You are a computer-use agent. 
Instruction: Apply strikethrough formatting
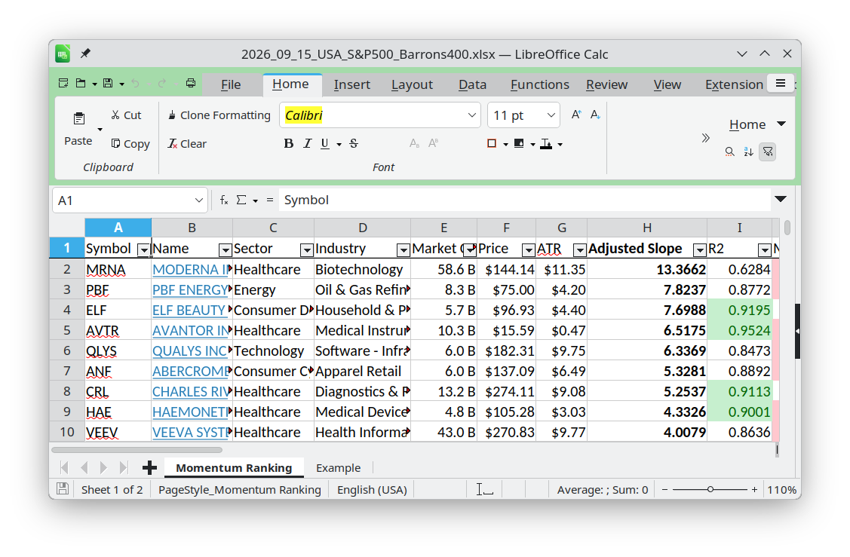coord(354,144)
